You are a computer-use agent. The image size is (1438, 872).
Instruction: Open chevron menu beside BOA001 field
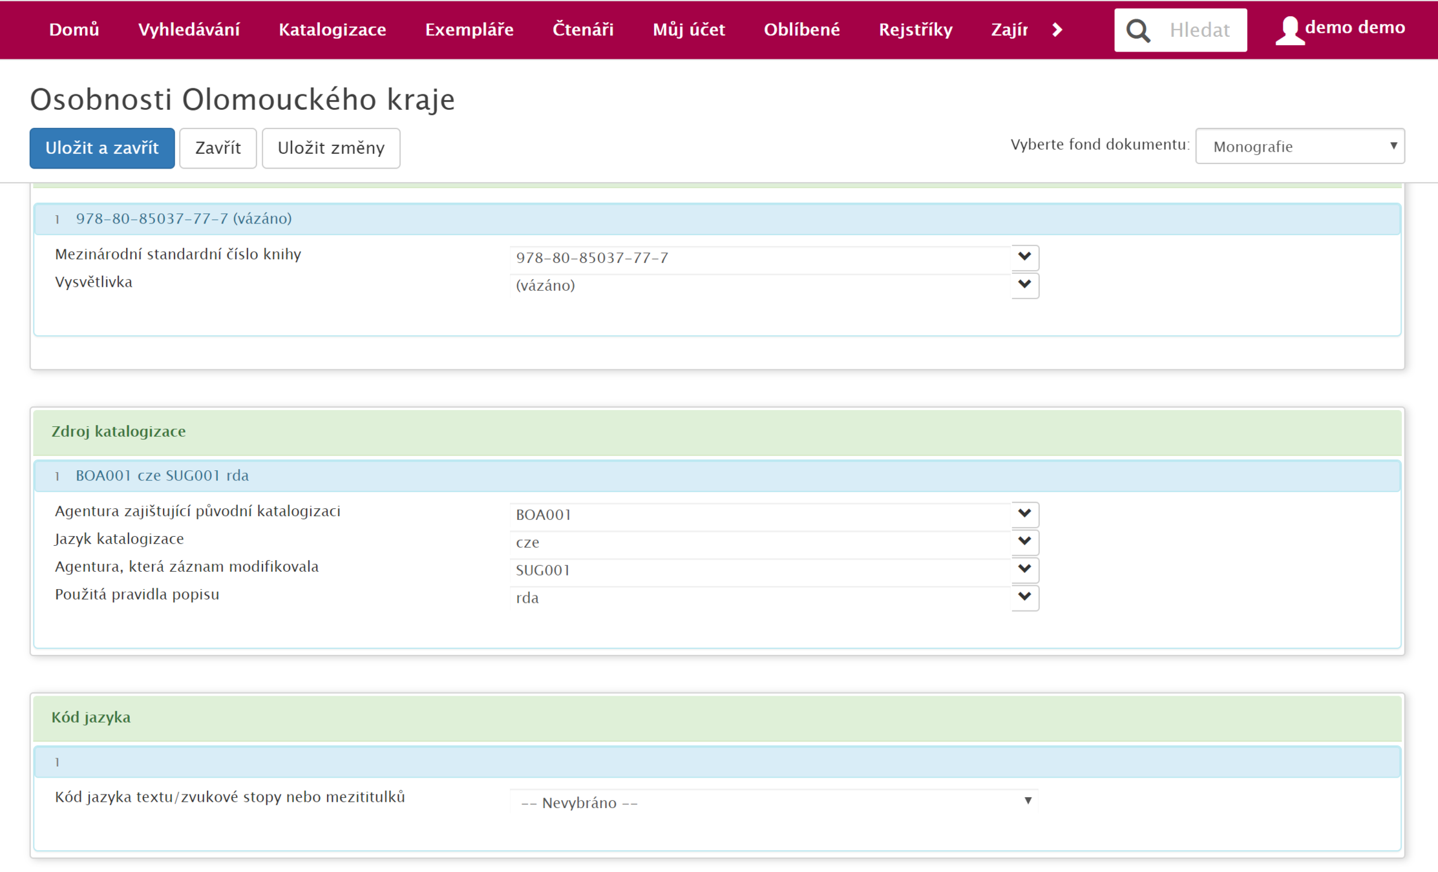coord(1024,514)
